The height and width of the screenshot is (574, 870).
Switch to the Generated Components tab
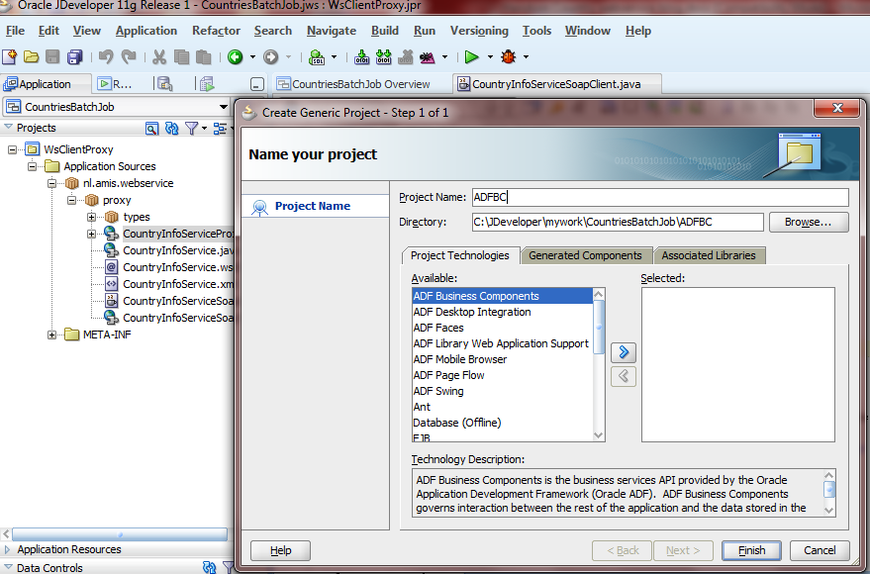[x=585, y=255]
